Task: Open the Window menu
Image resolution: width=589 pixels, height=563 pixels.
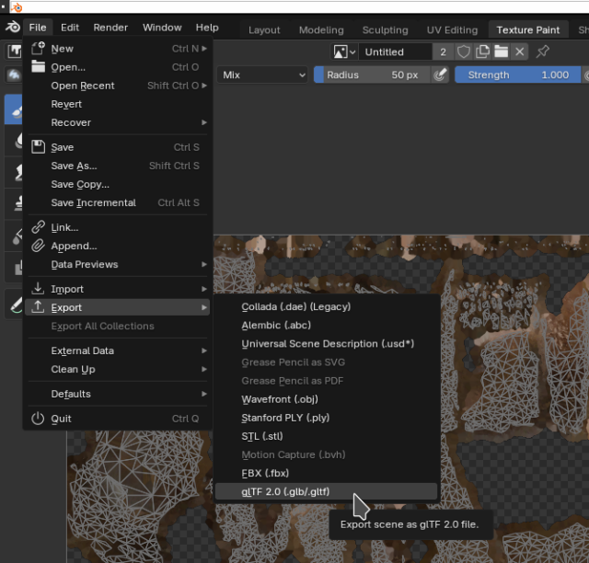Action: point(162,28)
